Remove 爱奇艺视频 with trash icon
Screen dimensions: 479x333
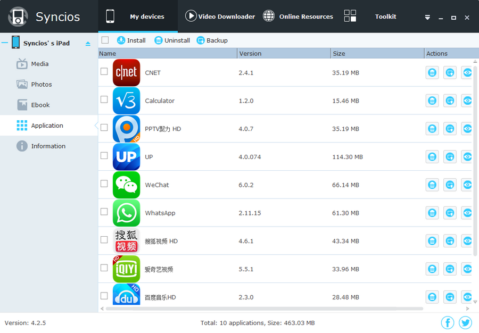(432, 269)
